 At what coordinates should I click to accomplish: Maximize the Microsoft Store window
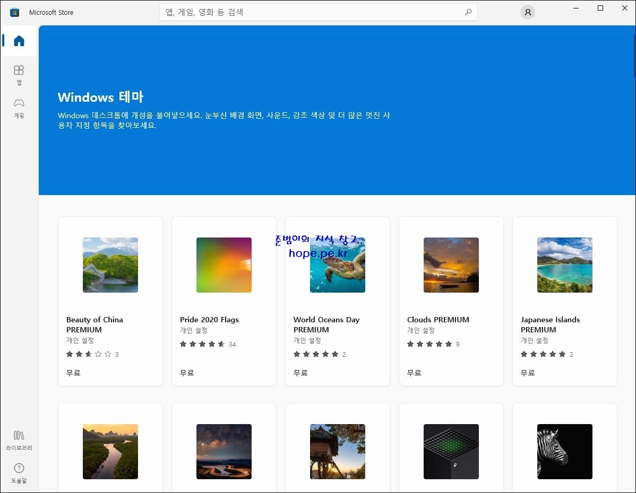(600, 8)
